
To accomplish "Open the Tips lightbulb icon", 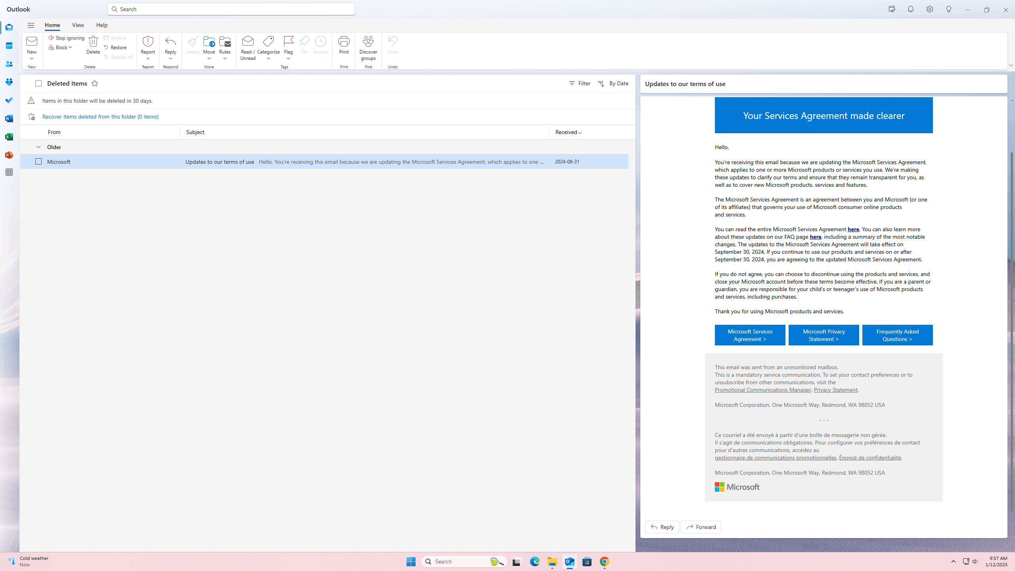I will [x=949, y=9].
